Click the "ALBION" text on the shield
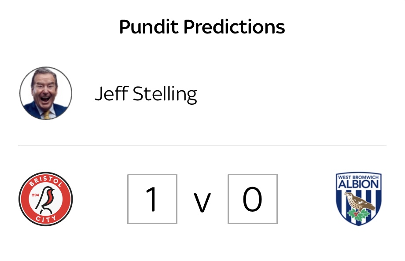405x261 pixels. point(358,184)
